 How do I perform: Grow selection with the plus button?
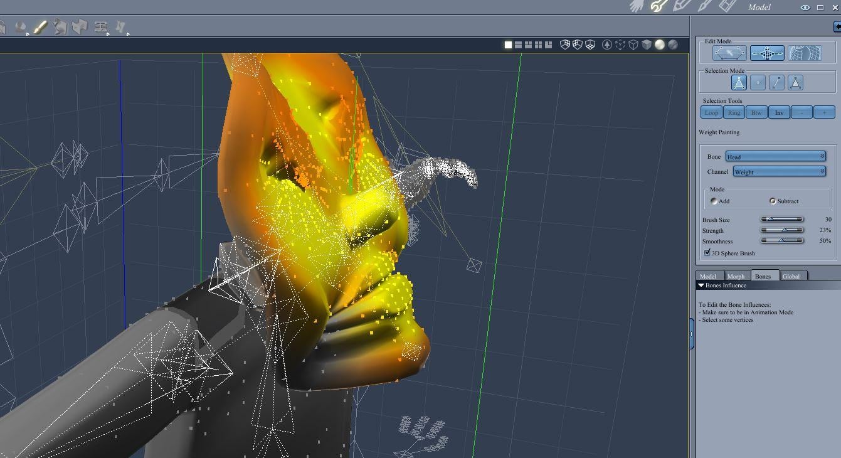pyautogui.click(x=824, y=112)
